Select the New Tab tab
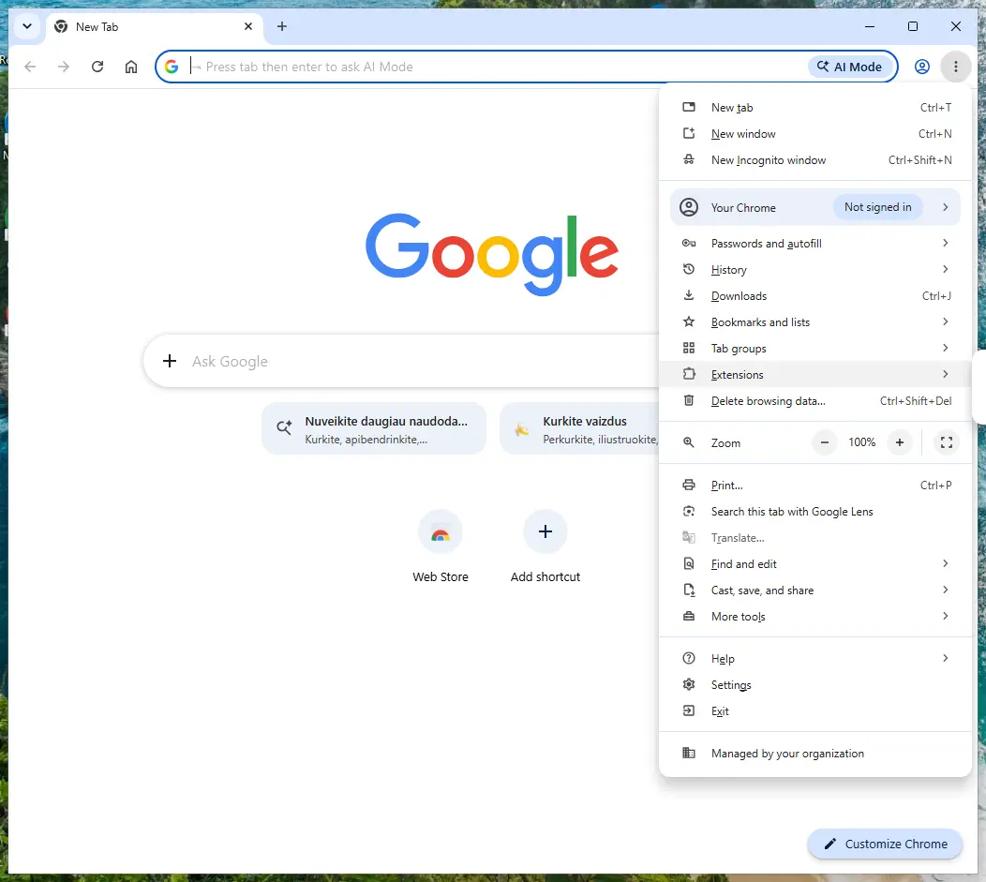This screenshot has width=986, height=882. pos(154,27)
